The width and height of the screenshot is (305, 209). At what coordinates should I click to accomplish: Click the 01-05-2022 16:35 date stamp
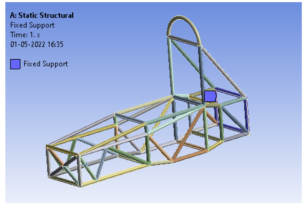coord(37,44)
